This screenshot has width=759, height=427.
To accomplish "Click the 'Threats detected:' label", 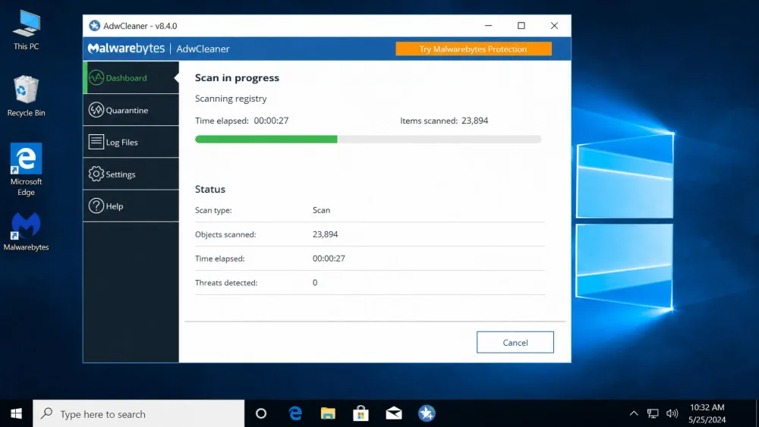I will click(226, 282).
